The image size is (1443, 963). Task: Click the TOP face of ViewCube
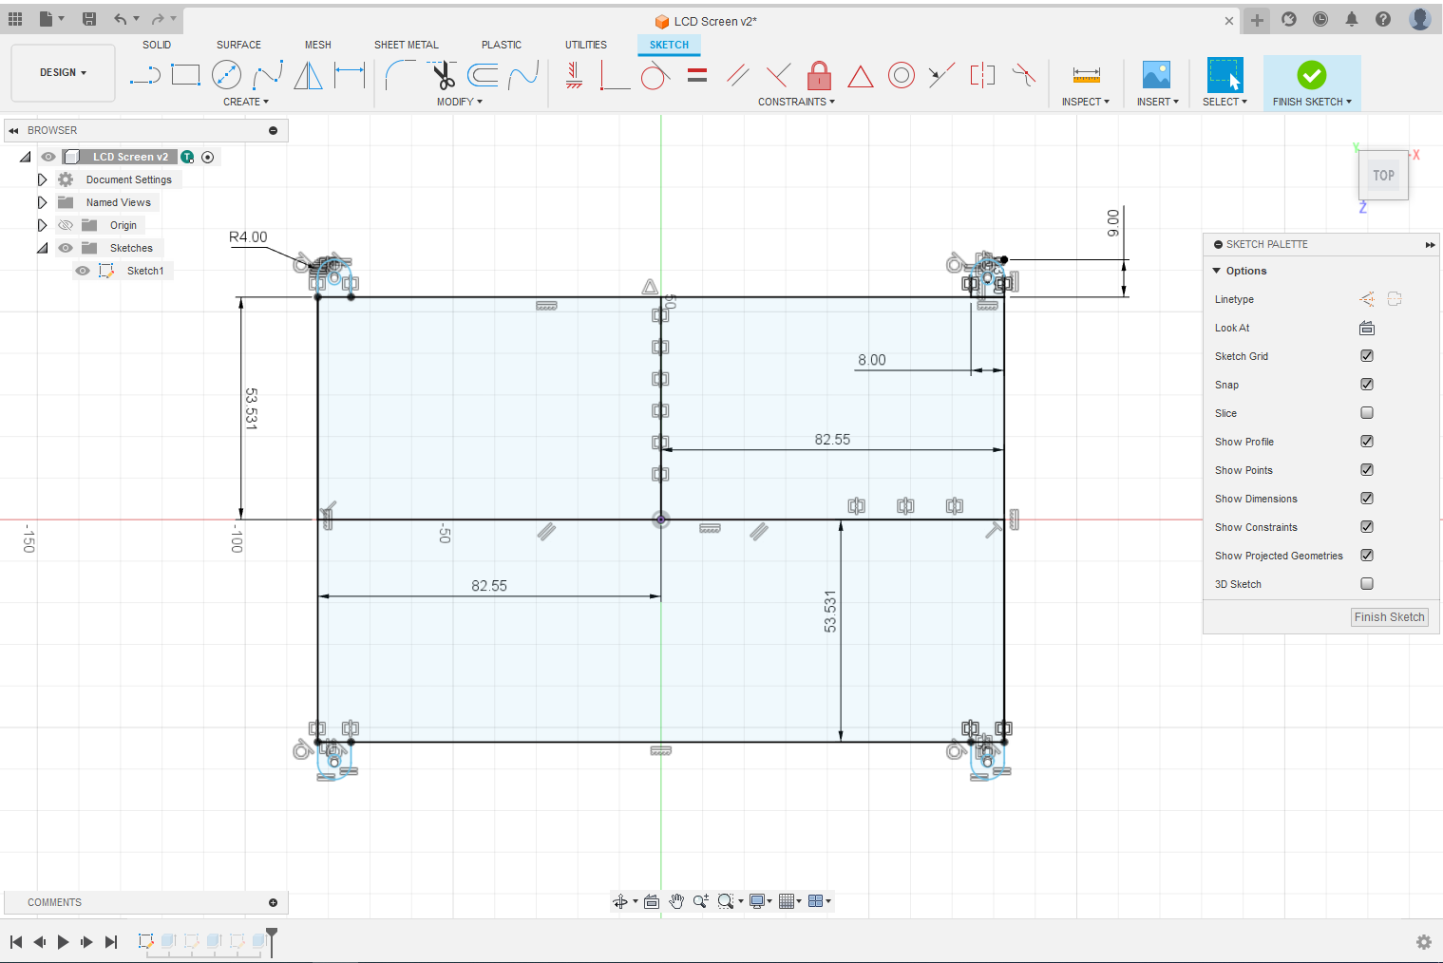click(x=1383, y=176)
